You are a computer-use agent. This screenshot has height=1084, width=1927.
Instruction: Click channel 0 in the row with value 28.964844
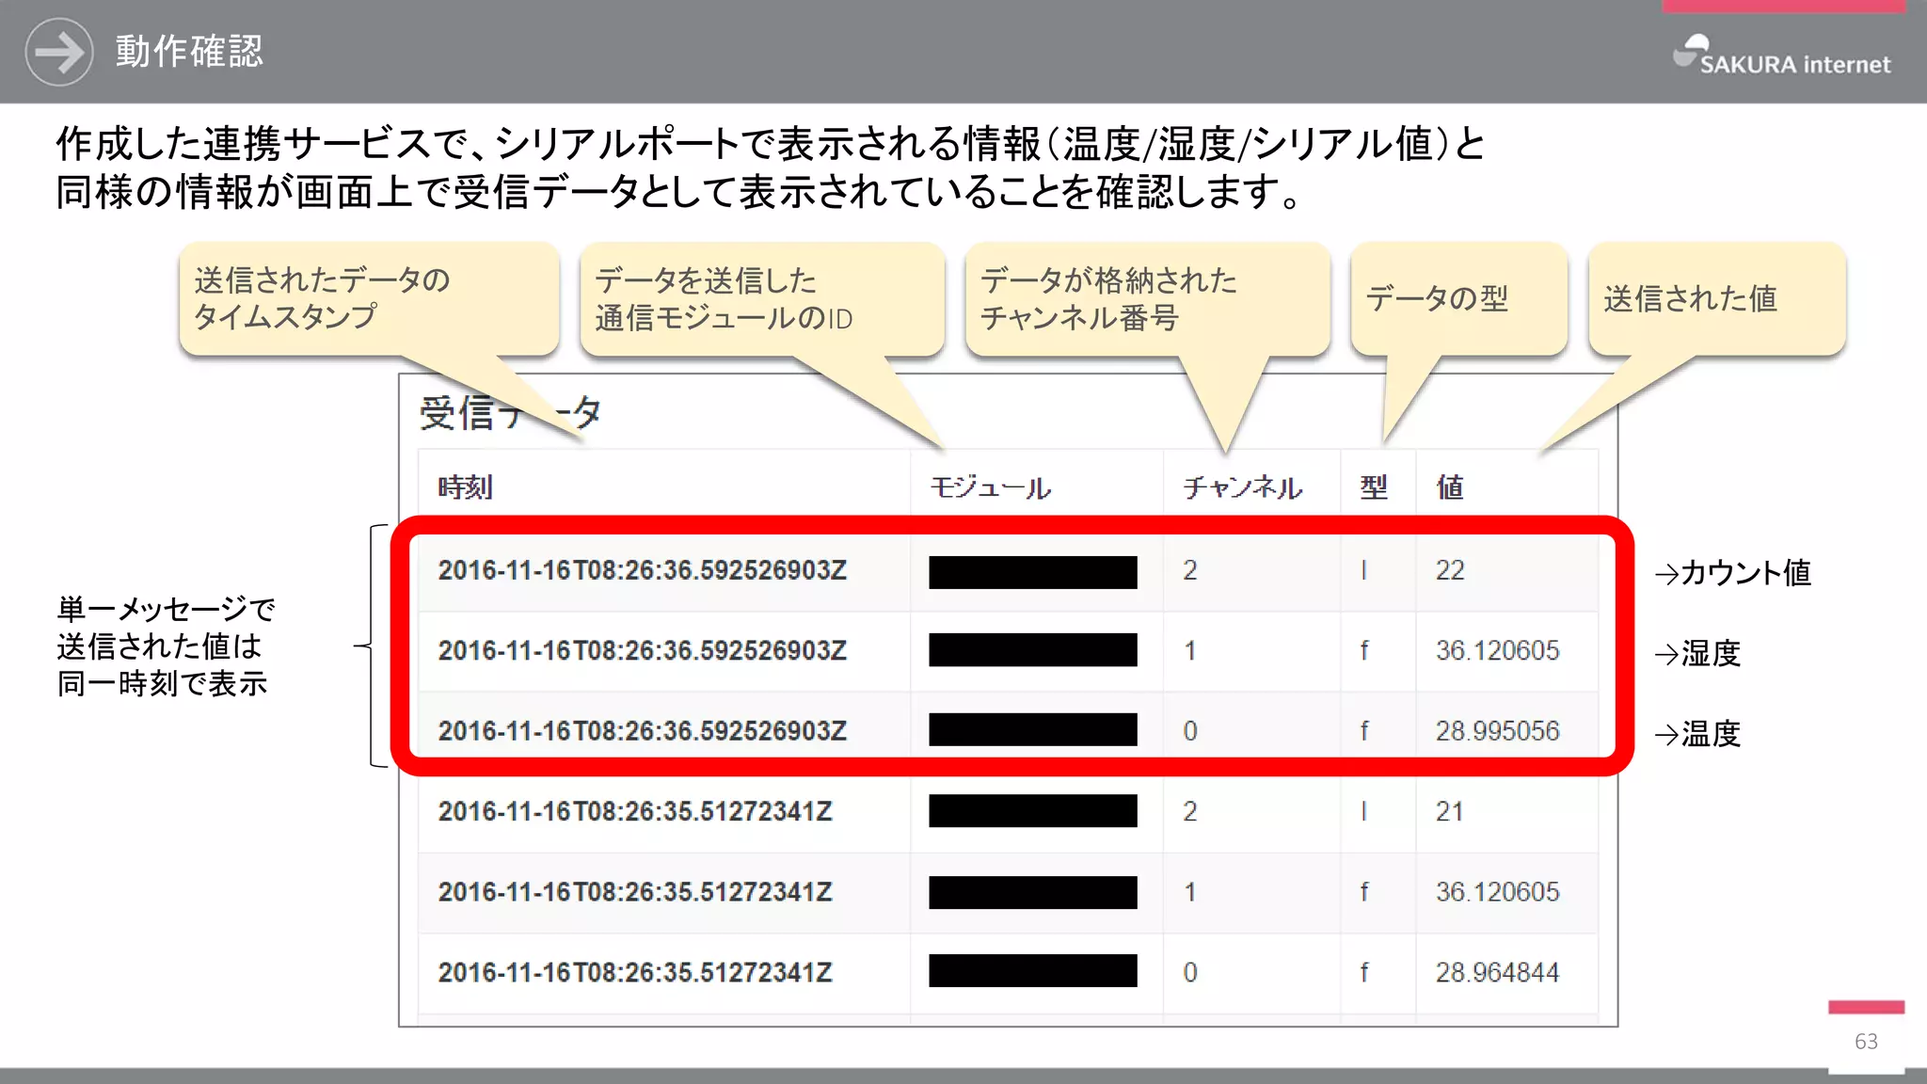click(1190, 972)
